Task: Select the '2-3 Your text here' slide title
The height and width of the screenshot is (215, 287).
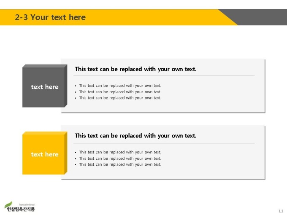Action: [x=50, y=17]
